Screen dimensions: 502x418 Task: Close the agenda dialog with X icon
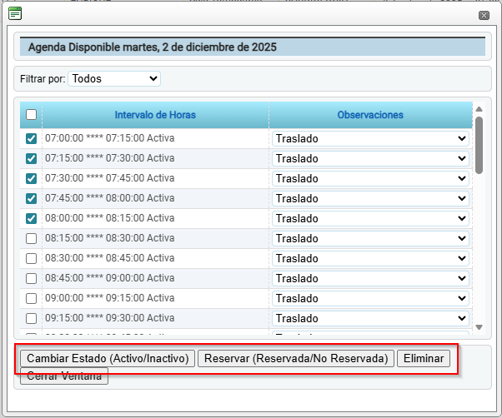click(484, 15)
